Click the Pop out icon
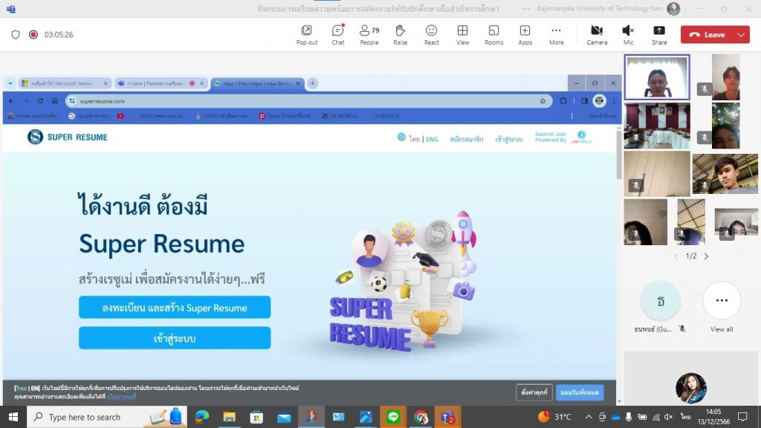The image size is (761, 428). click(x=306, y=34)
